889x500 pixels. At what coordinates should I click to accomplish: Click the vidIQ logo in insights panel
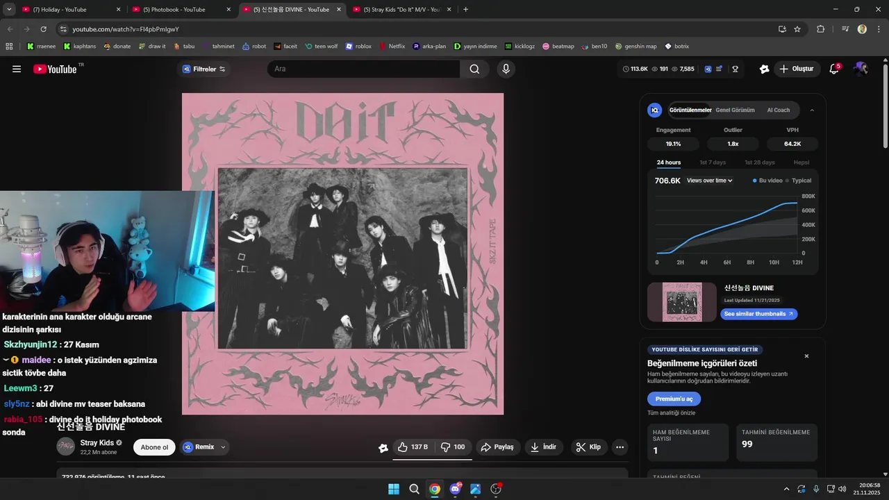click(x=654, y=110)
